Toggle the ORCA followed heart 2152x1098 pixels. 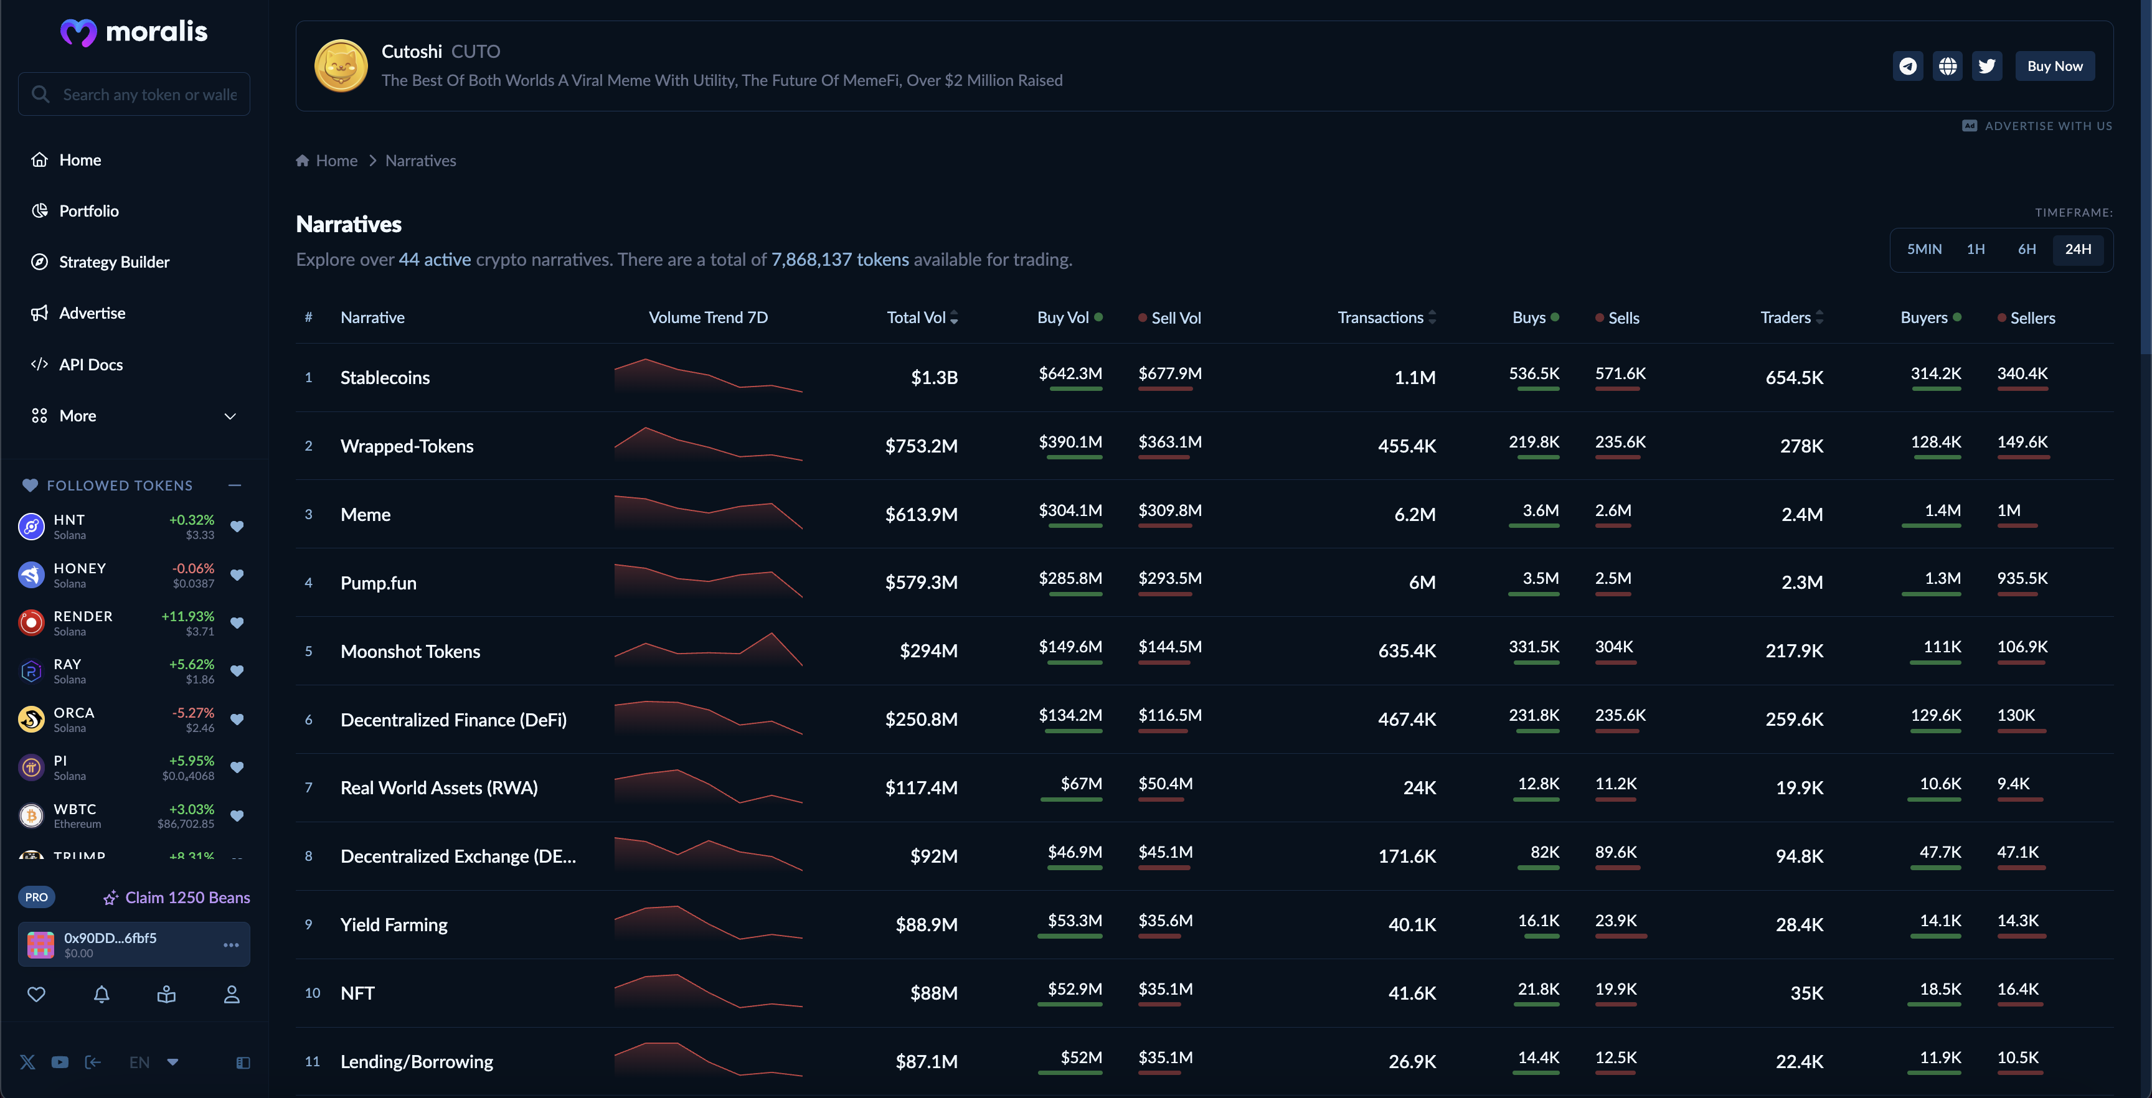coord(237,719)
